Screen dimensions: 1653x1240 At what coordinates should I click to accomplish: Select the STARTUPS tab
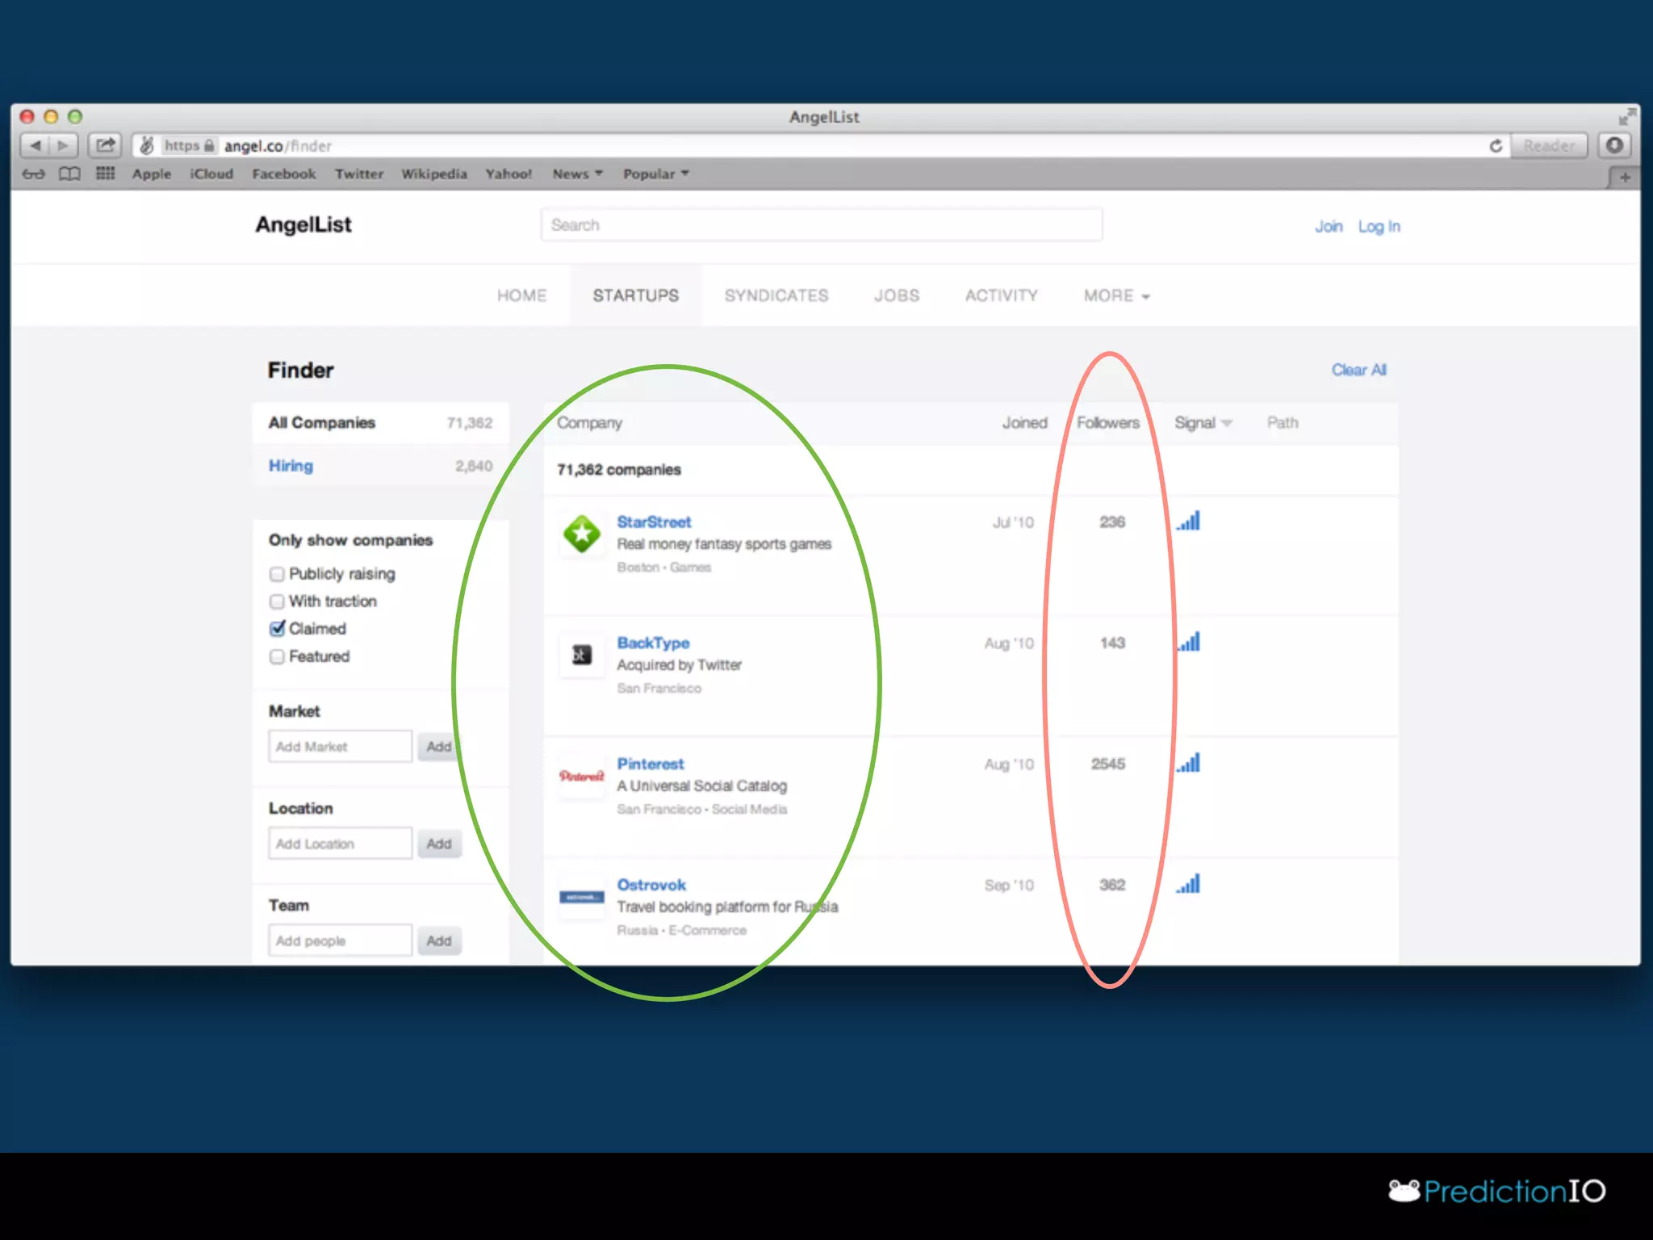click(636, 295)
